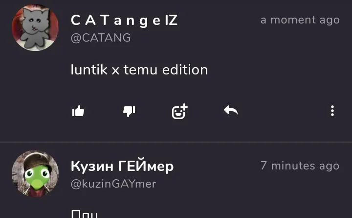Open the three-dot more options menu
The image size is (352, 218).
pos(332,111)
